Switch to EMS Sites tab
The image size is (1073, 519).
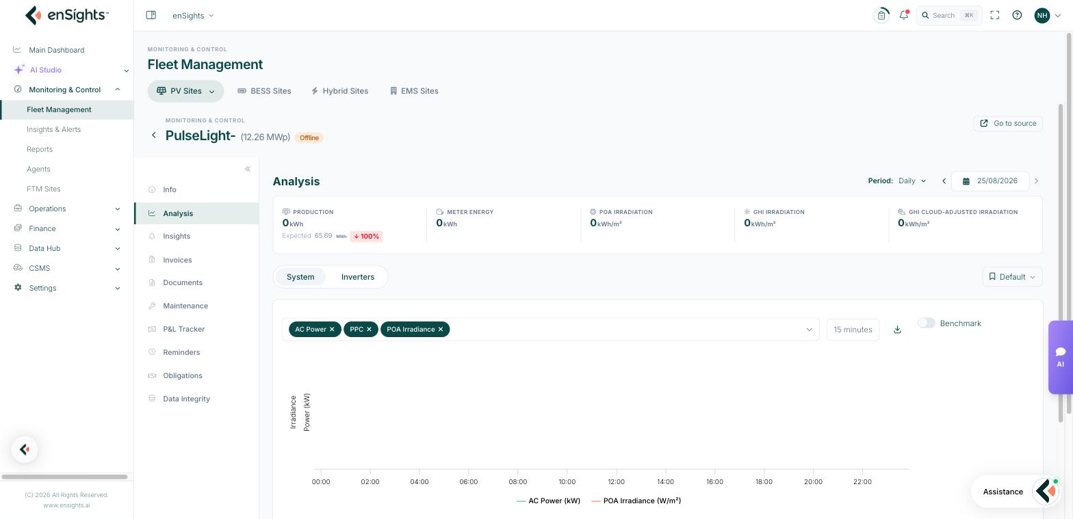click(414, 91)
